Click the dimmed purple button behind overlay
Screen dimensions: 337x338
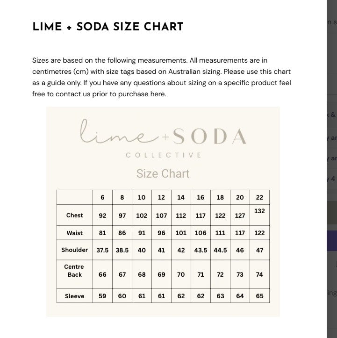click(x=331, y=241)
